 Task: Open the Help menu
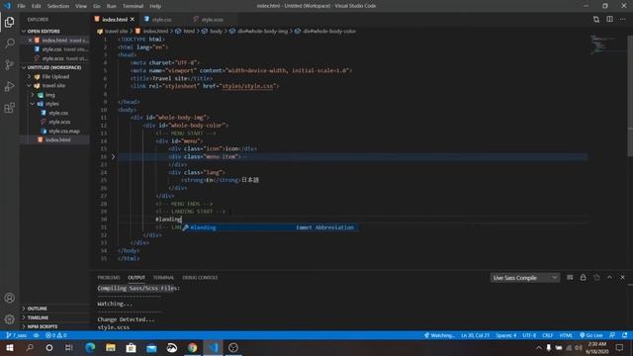point(155,6)
